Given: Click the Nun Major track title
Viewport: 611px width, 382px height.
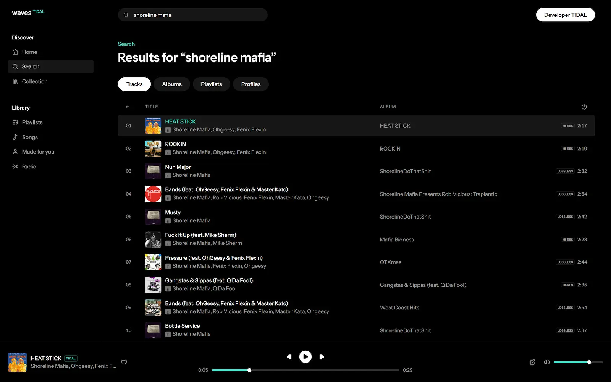Looking at the screenshot, I should coord(178,167).
